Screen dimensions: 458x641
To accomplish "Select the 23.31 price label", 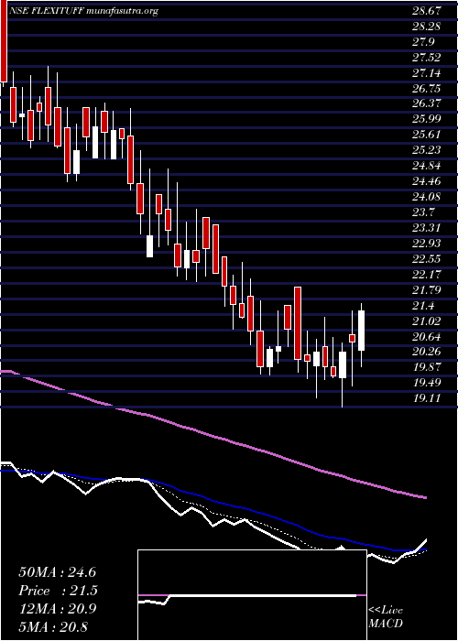I will pos(427,229).
